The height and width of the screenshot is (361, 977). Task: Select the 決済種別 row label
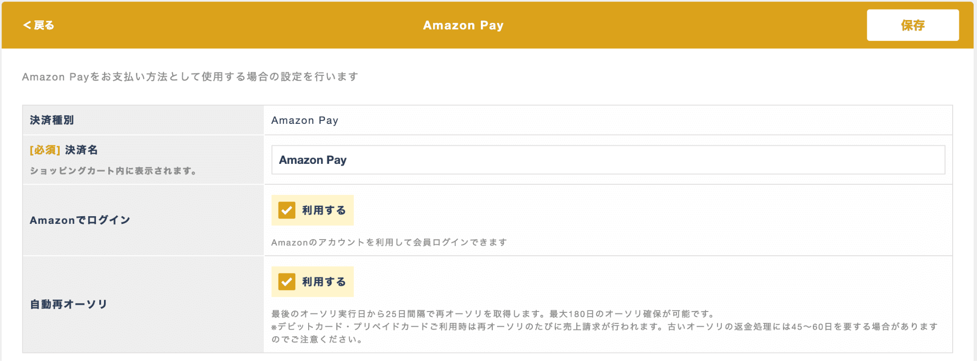pyautogui.click(x=52, y=120)
